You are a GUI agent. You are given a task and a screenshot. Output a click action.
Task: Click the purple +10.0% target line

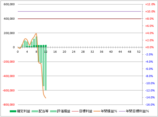coord(79,11)
